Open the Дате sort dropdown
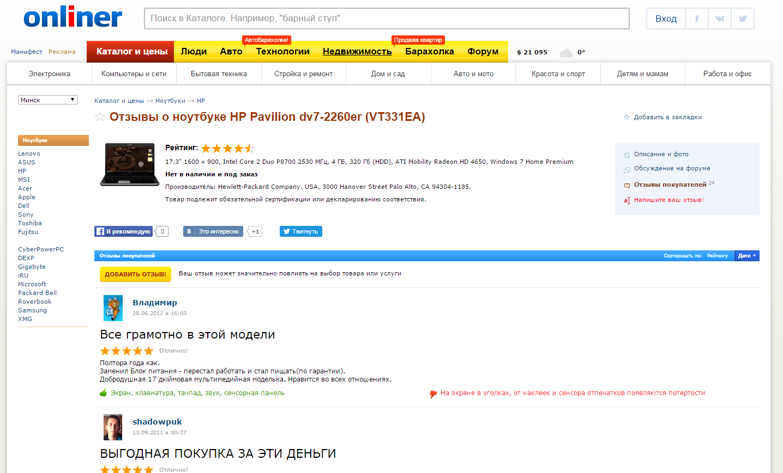This screenshot has width=783, height=473. (746, 256)
